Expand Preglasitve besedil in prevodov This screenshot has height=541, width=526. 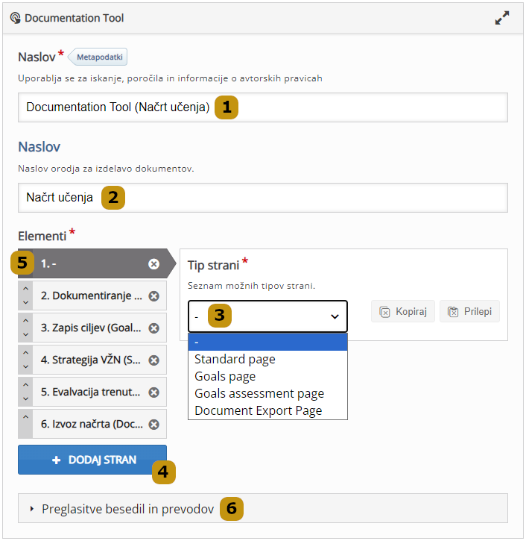click(x=263, y=509)
